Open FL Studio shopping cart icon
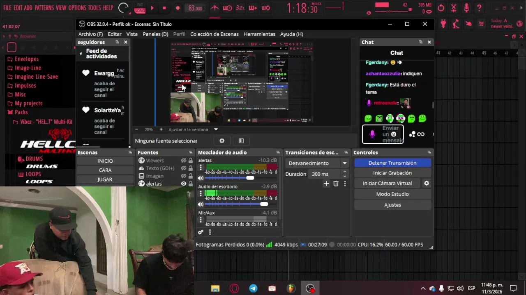526x295 pixels. pos(481,24)
